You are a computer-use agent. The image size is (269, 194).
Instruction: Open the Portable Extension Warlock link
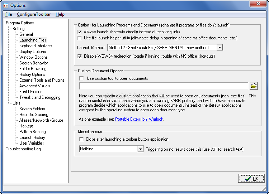tap(139, 119)
